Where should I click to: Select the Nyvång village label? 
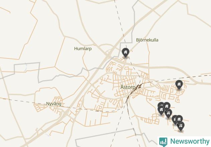[54, 104]
